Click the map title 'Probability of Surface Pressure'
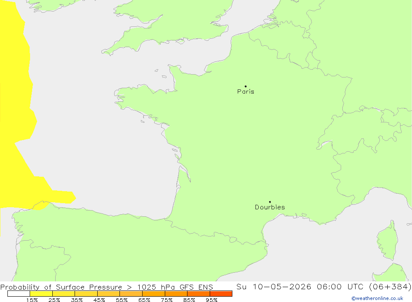The height and width of the screenshot is (302, 412). click(x=61, y=287)
